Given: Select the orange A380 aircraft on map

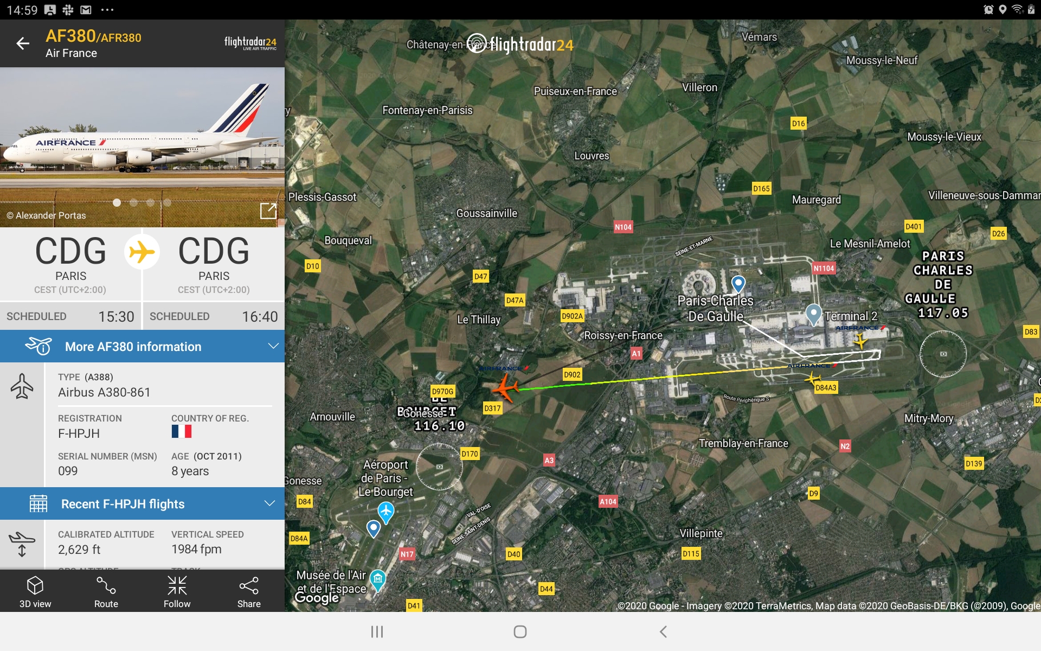Looking at the screenshot, I should (x=505, y=387).
